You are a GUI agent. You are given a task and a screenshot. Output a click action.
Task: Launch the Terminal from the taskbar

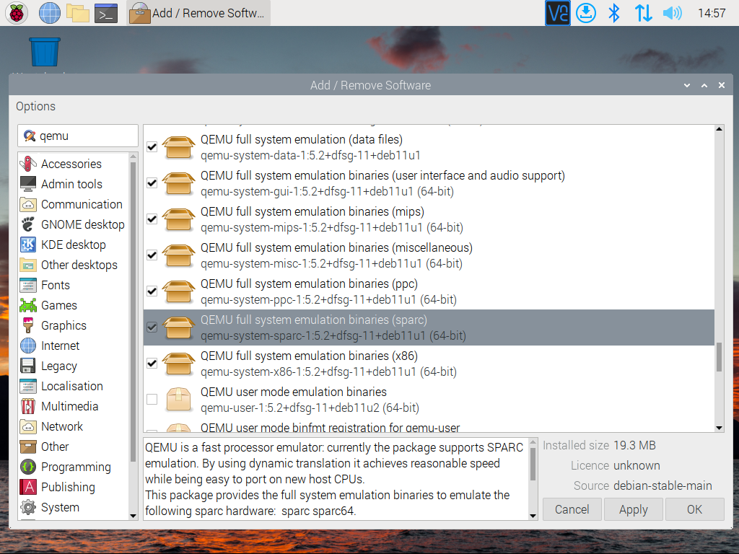[x=106, y=13]
